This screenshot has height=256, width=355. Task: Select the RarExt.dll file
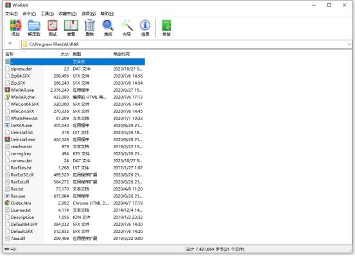[20, 182]
